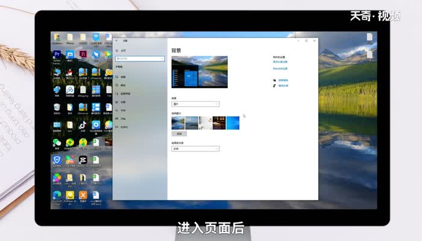The width and height of the screenshot is (422, 241).
Task: Open Baidu Netdisk cloud icon on desktop
Action: [x=70, y=90]
